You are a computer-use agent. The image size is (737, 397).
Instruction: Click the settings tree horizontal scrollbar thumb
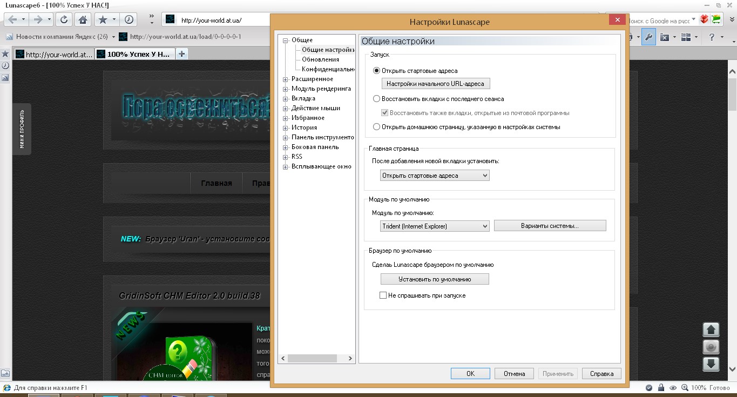point(312,358)
